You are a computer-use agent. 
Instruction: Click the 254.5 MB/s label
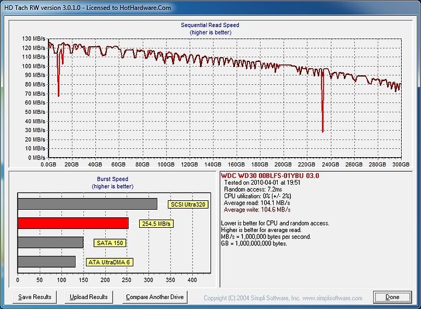(156, 224)
